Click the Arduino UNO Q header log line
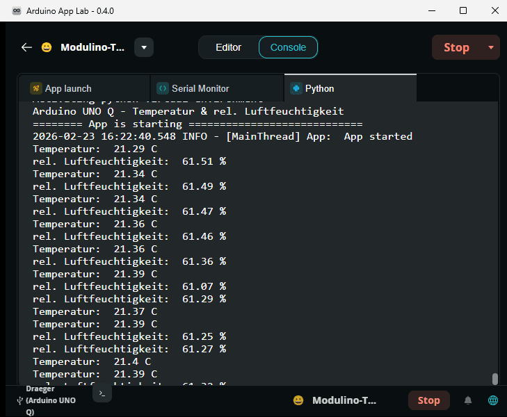Viewport: 507px width, 417px height. (188, 111)
